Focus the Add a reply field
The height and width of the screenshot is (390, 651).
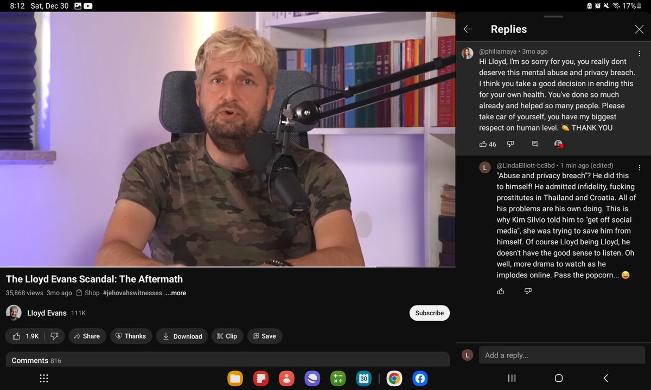point(562,355)
